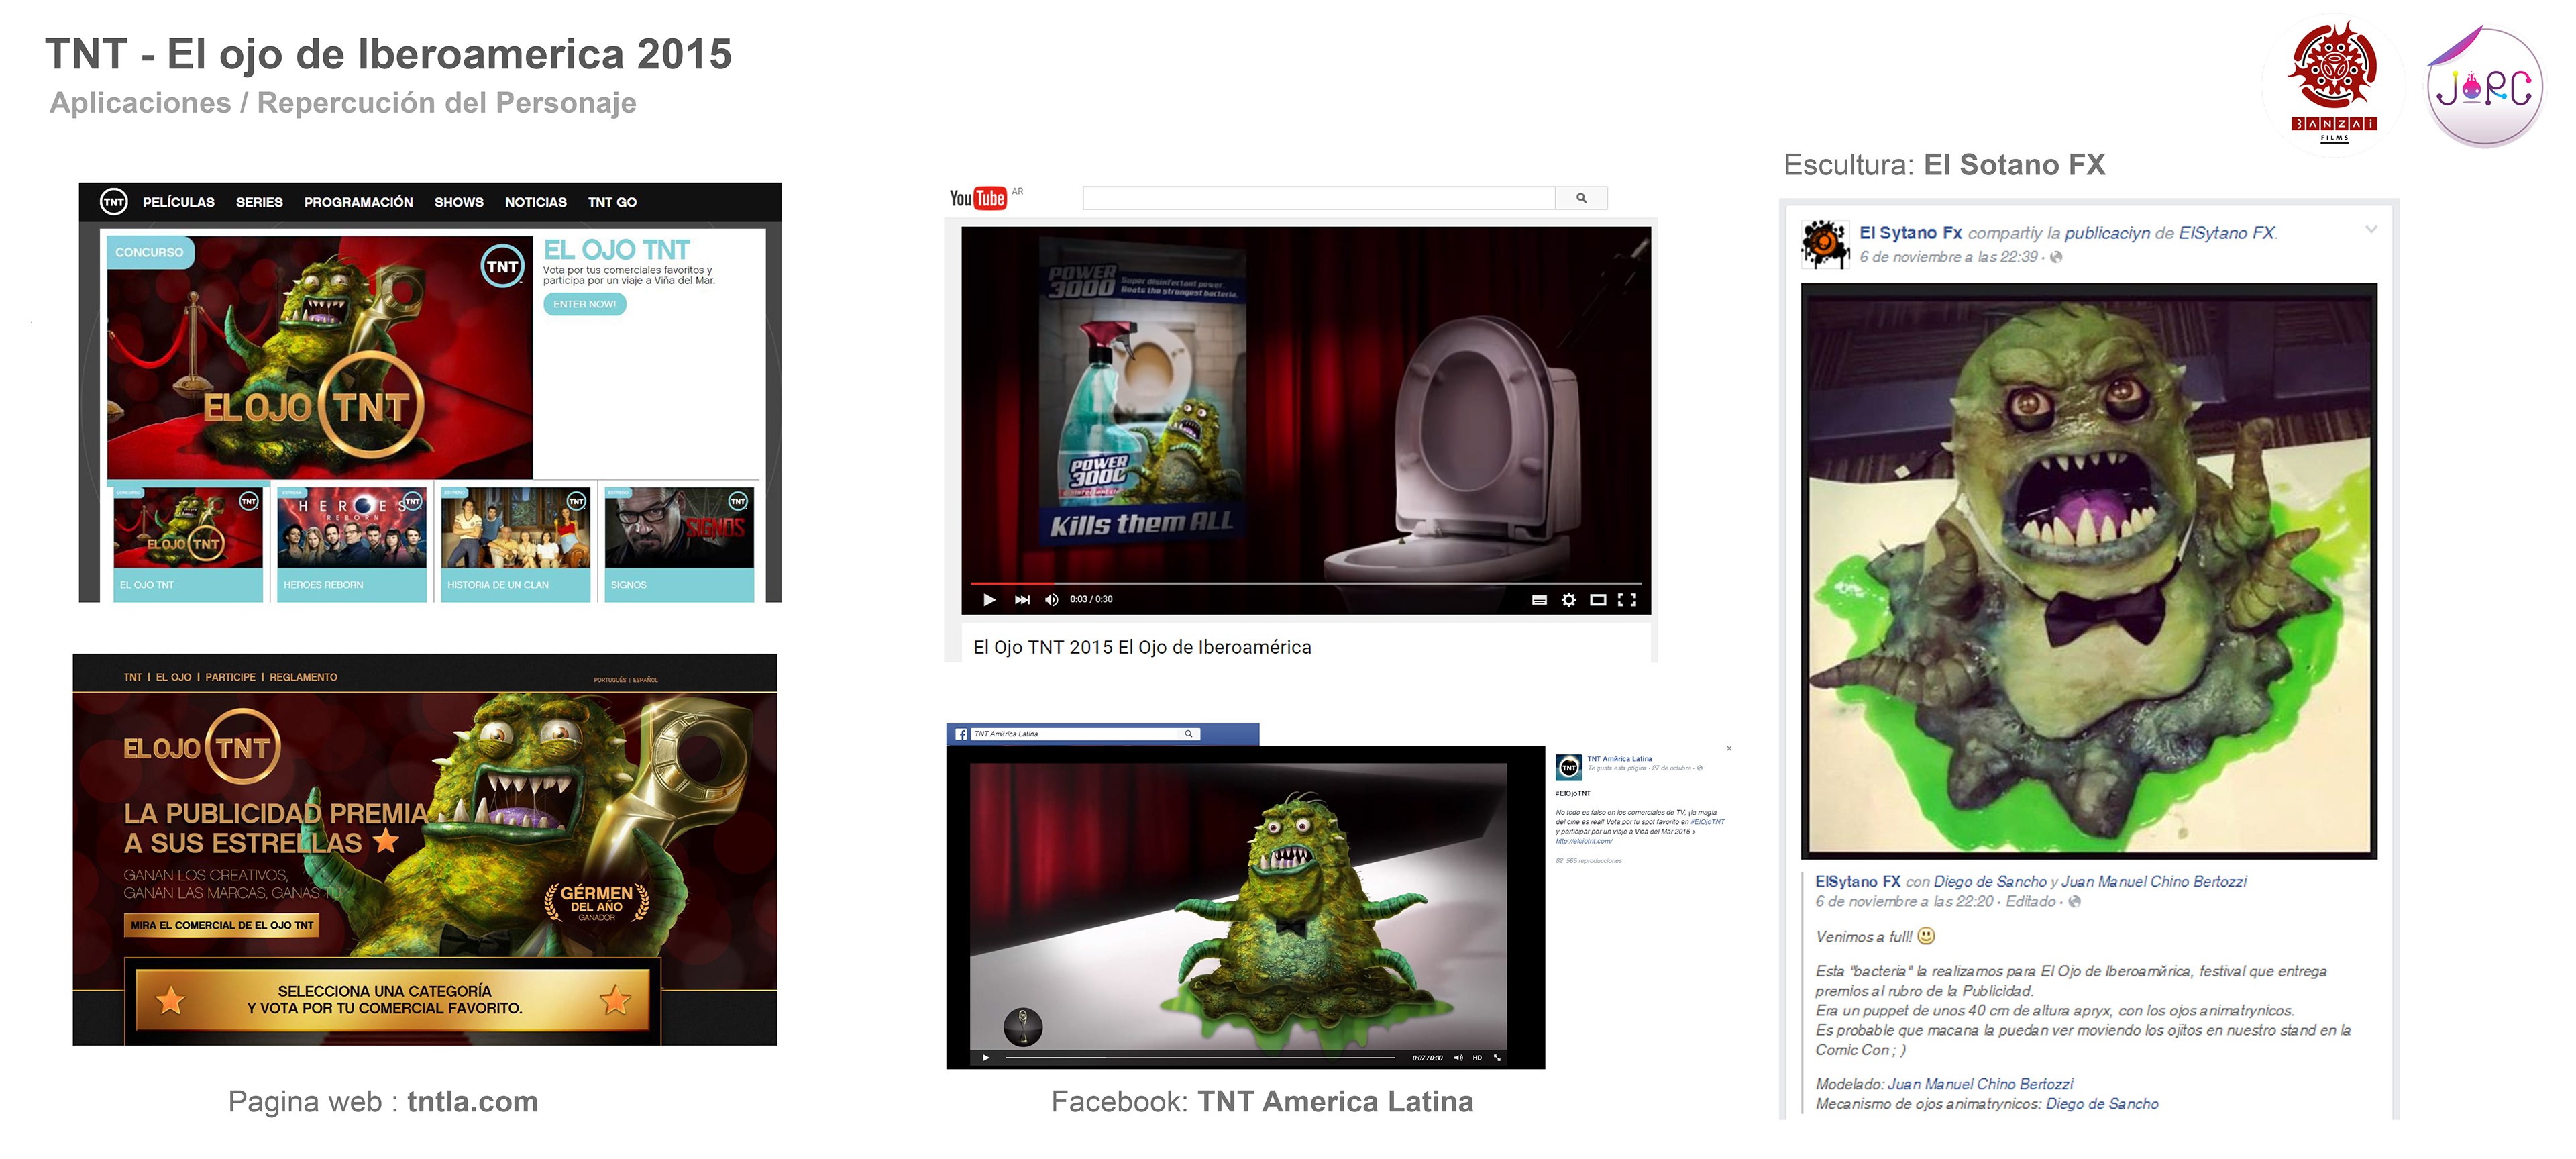
Task: Click the Diego de Sancho tagged name
Action: [x=1990, y=881]
